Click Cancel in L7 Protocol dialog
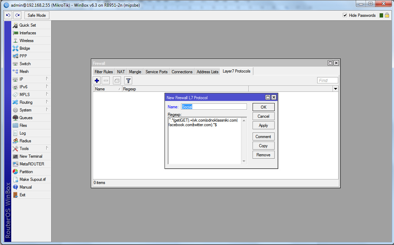This screenshot has height=245, width=394. (x=263, y=116)
